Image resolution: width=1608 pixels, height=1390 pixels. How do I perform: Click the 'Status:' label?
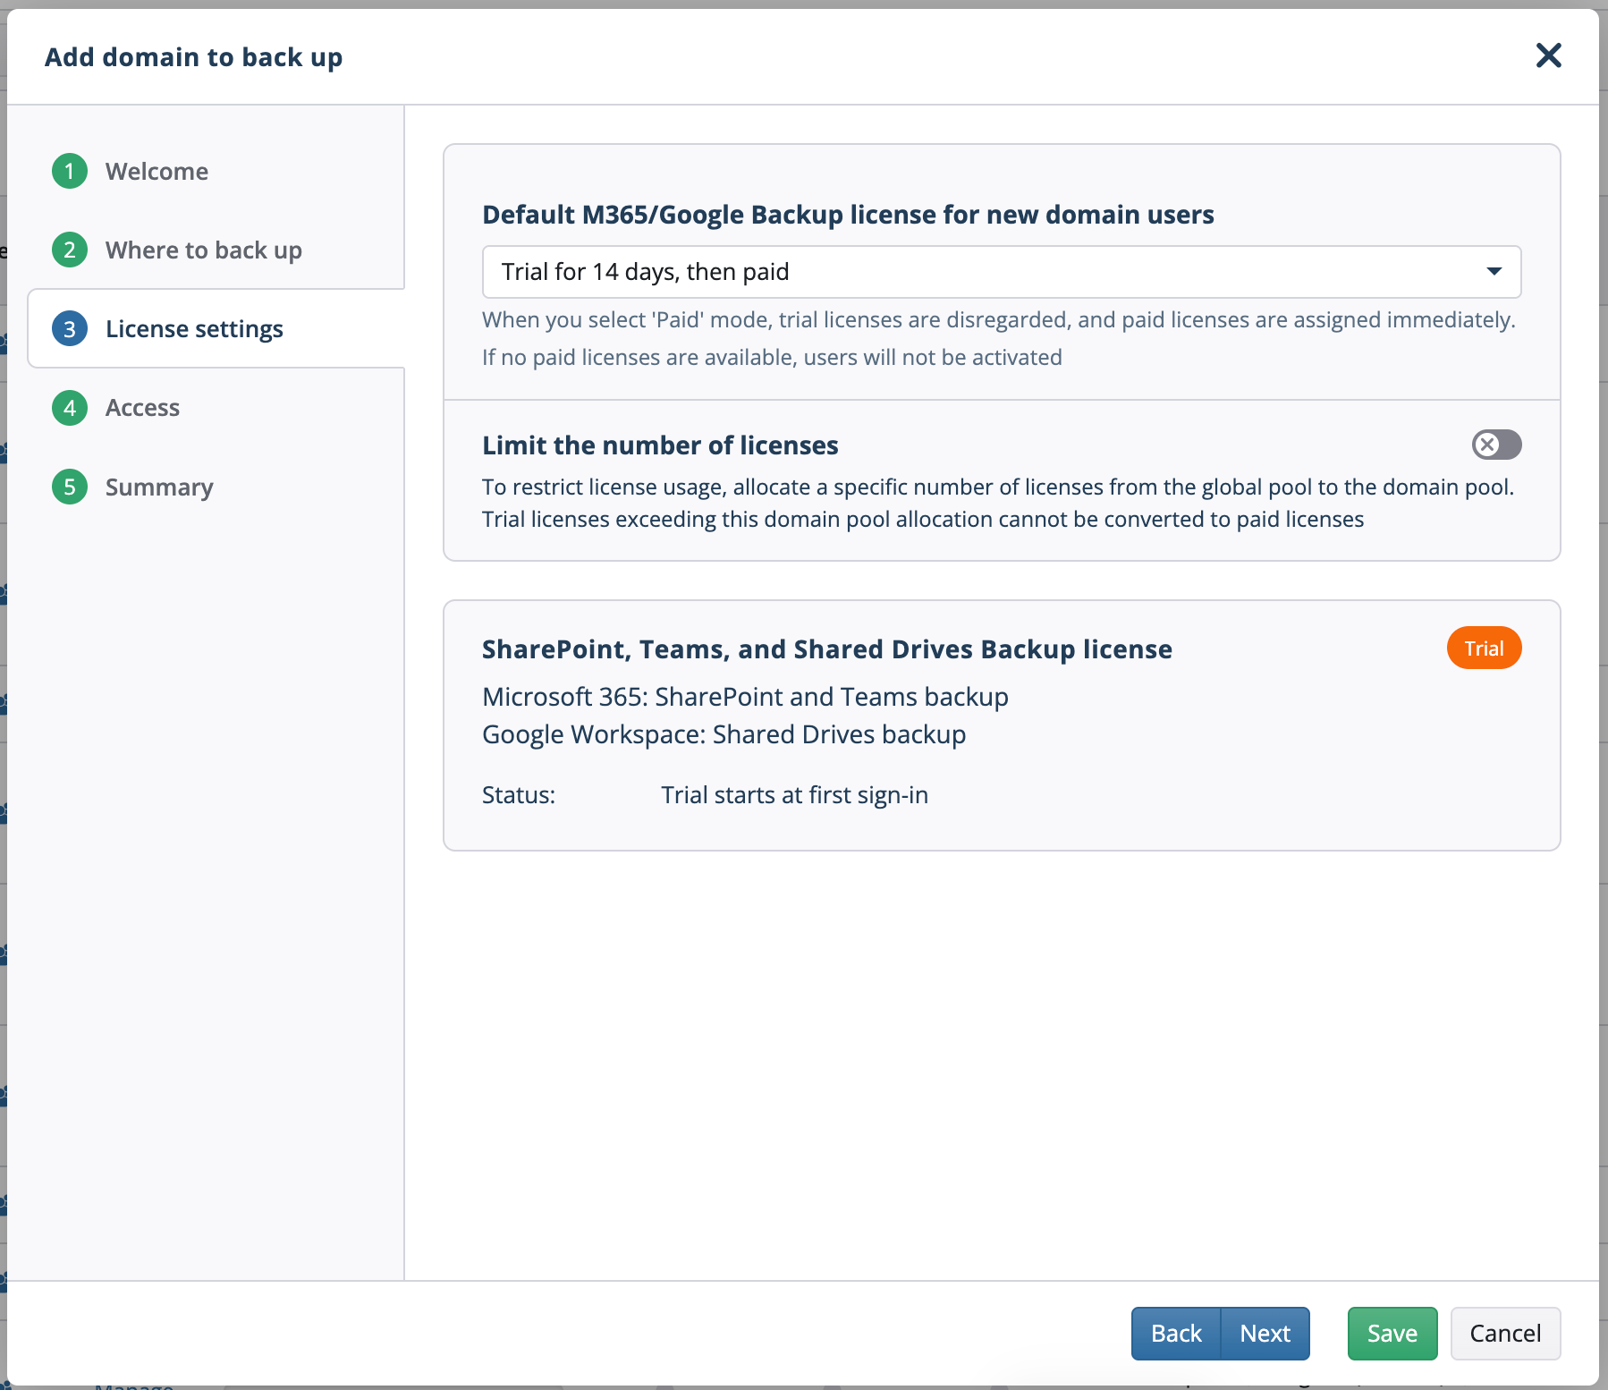tap(519, 795)
